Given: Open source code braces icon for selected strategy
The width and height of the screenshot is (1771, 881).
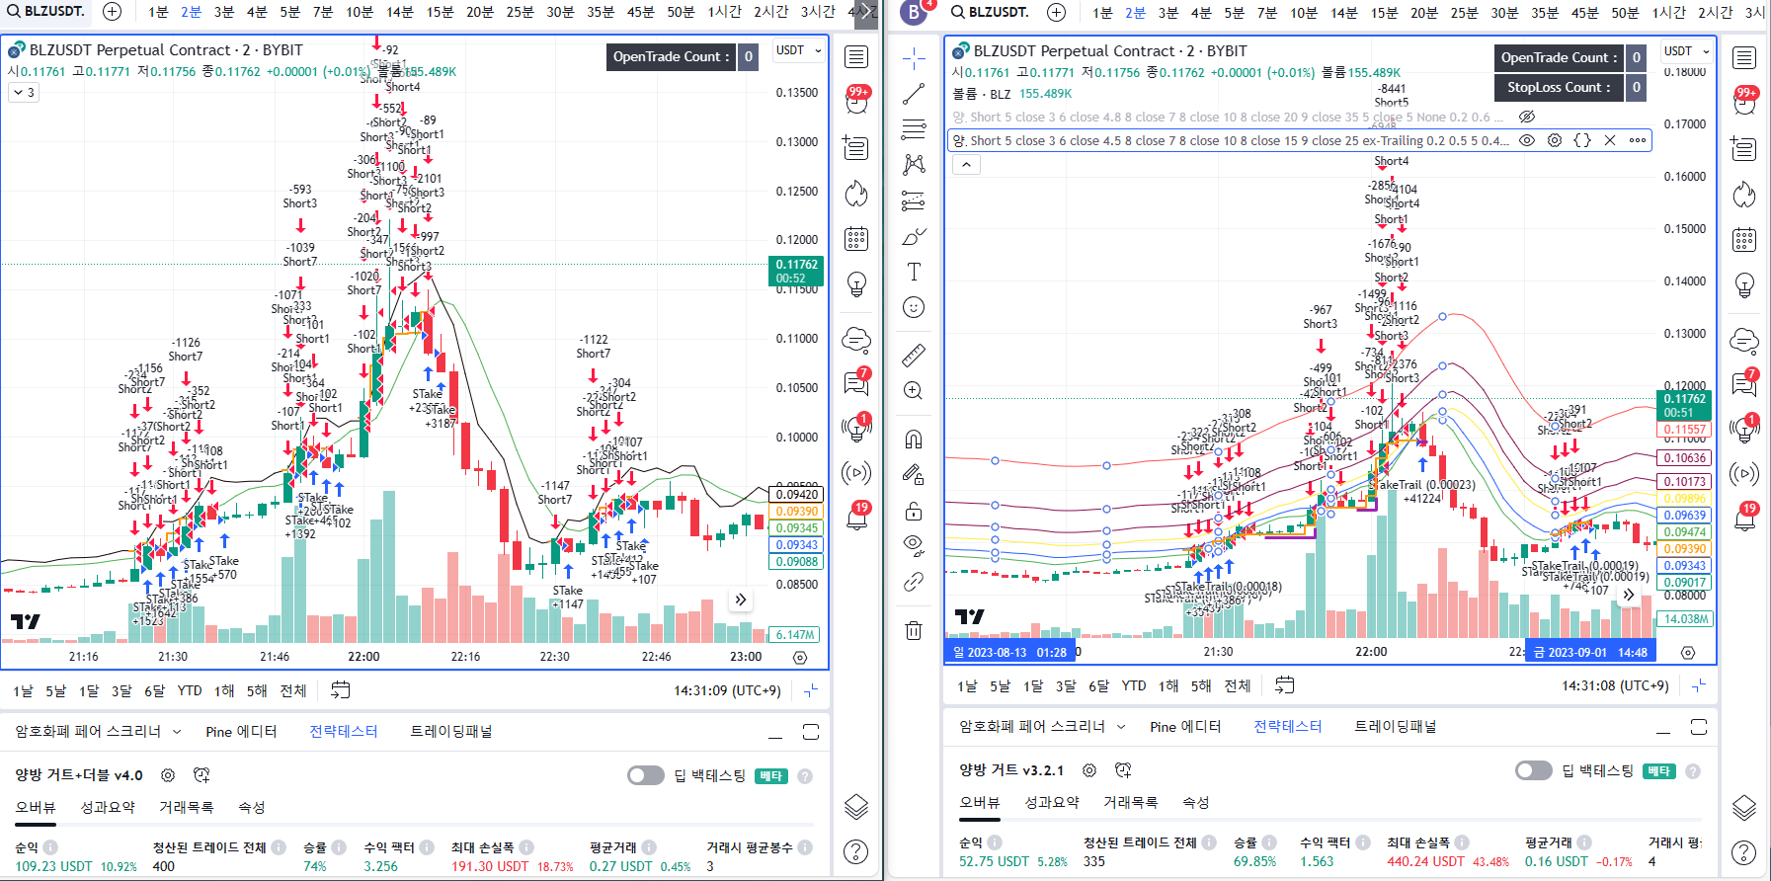Looking at the screenshot, I should pyautogui.click(x=1582, y=140).
